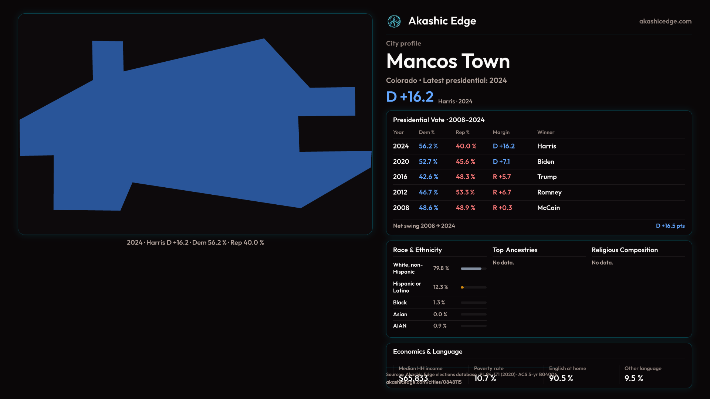Open the akashicedge.com link in header
This screenshot has width=710, height=399.
(665, 21)
